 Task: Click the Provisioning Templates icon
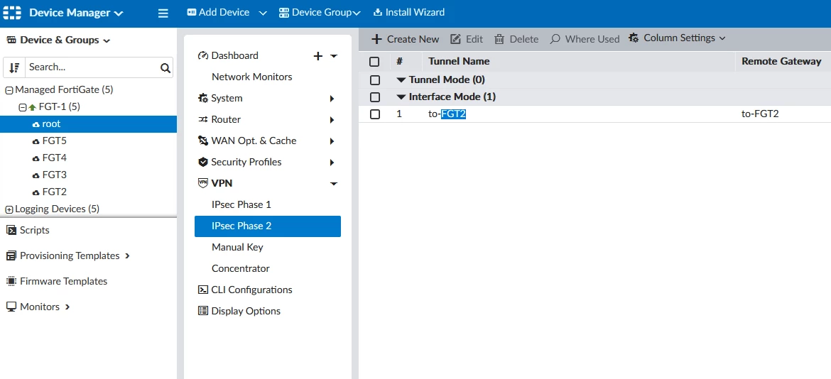pos(11,256)
